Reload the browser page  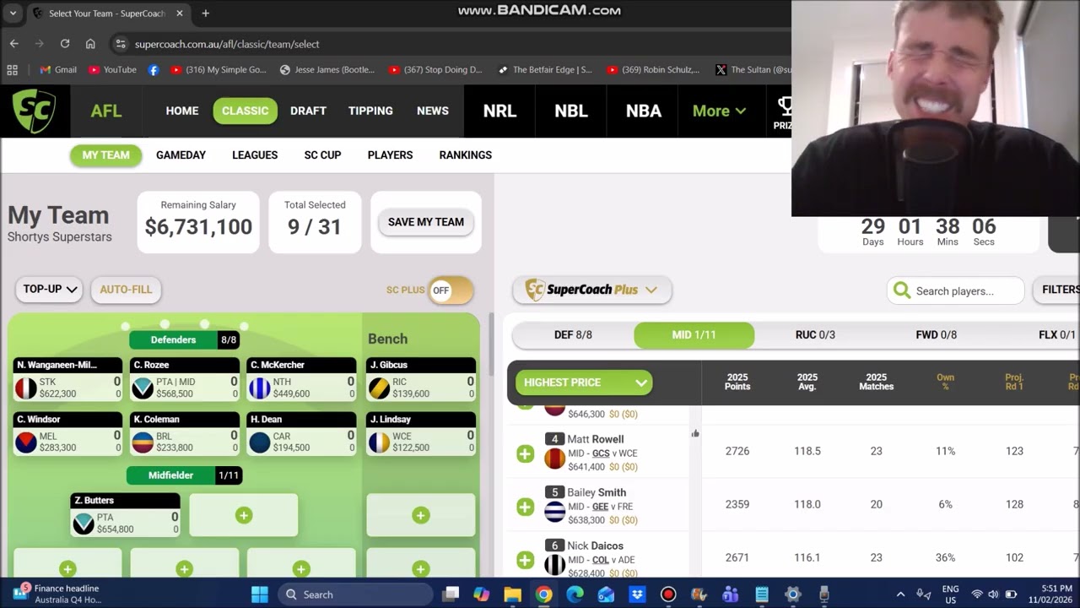pyautogui.click(x=65, y=44)
